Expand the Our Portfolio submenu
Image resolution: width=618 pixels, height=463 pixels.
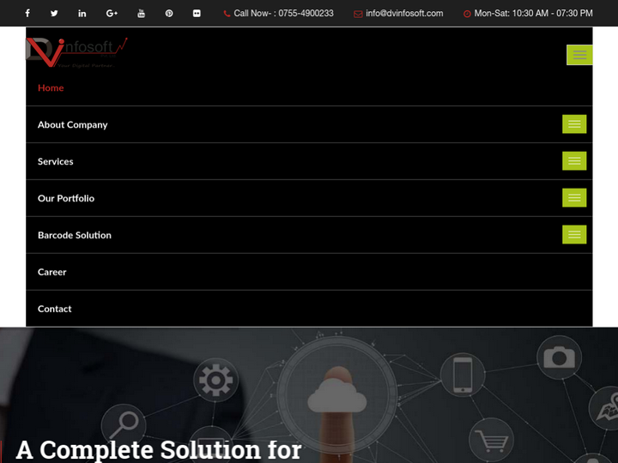click(574, 198)
